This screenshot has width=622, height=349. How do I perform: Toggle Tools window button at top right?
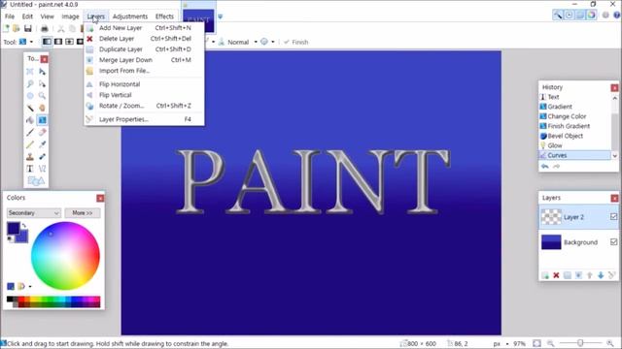pyautogui.click(x=558, y=16)
